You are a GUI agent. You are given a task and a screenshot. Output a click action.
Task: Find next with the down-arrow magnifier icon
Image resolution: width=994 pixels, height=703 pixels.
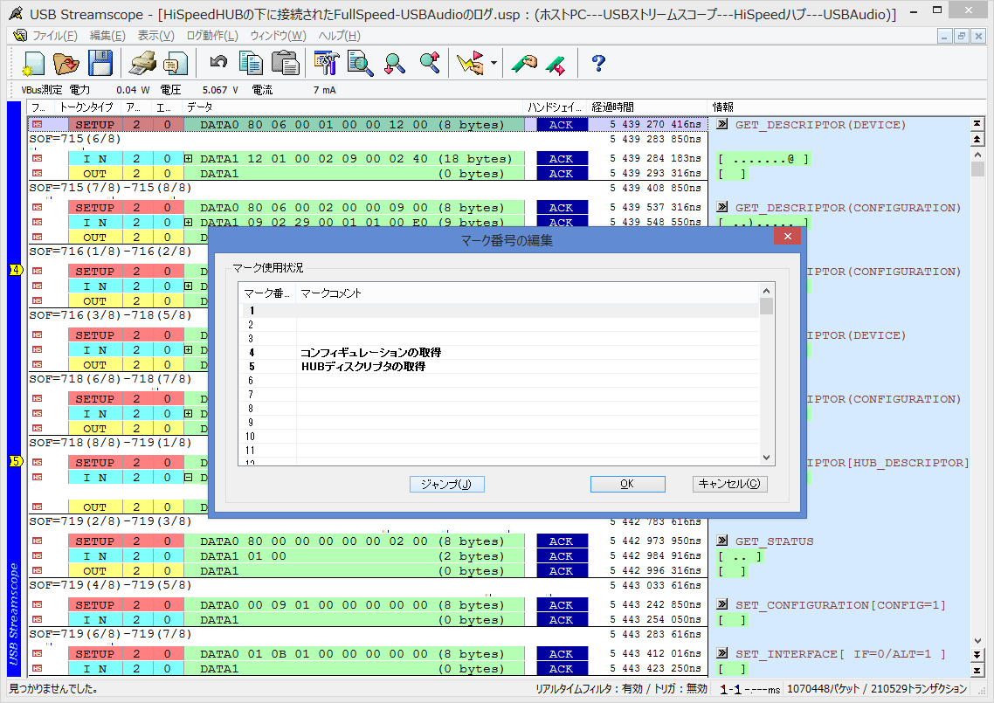coord(394,64)
